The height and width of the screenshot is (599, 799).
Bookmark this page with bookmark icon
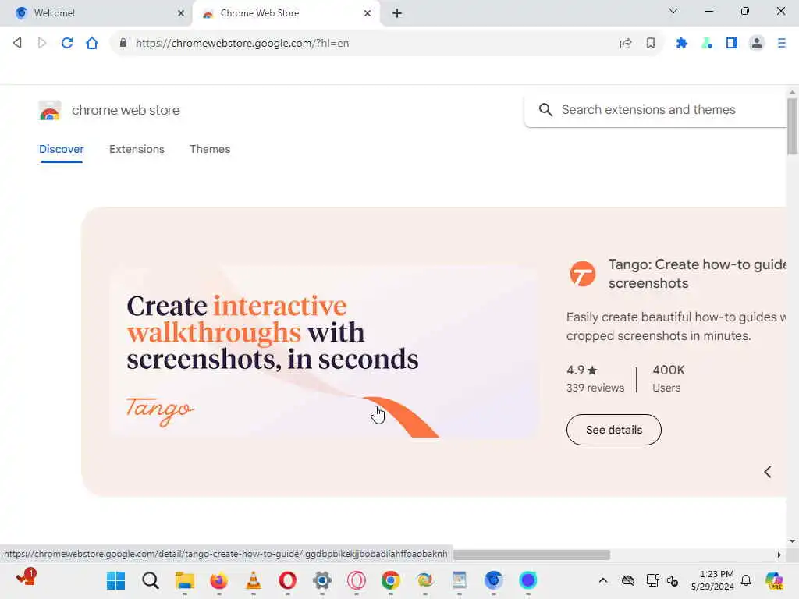(x=651, y=44)
